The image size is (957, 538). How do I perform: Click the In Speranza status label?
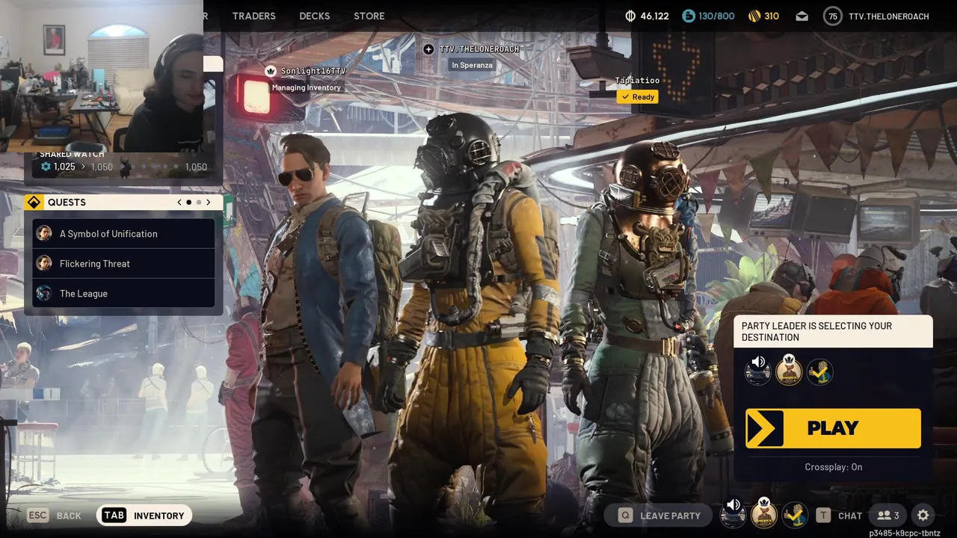click(472, 65)
